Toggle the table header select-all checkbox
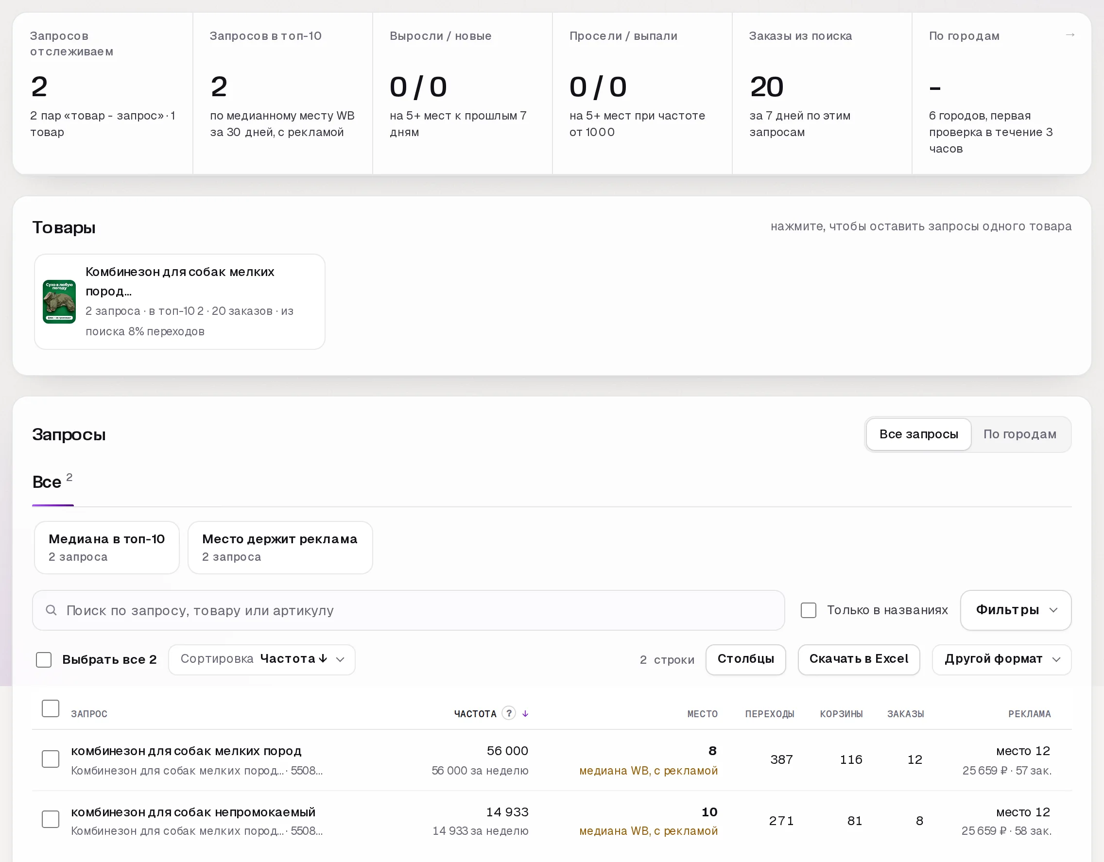 click(51, 708)
